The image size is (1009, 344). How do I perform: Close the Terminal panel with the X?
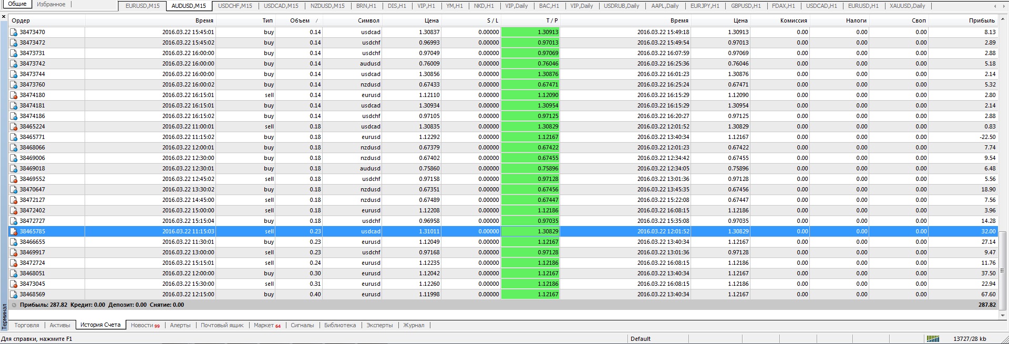pyautogui.click(x=4, y=17)
